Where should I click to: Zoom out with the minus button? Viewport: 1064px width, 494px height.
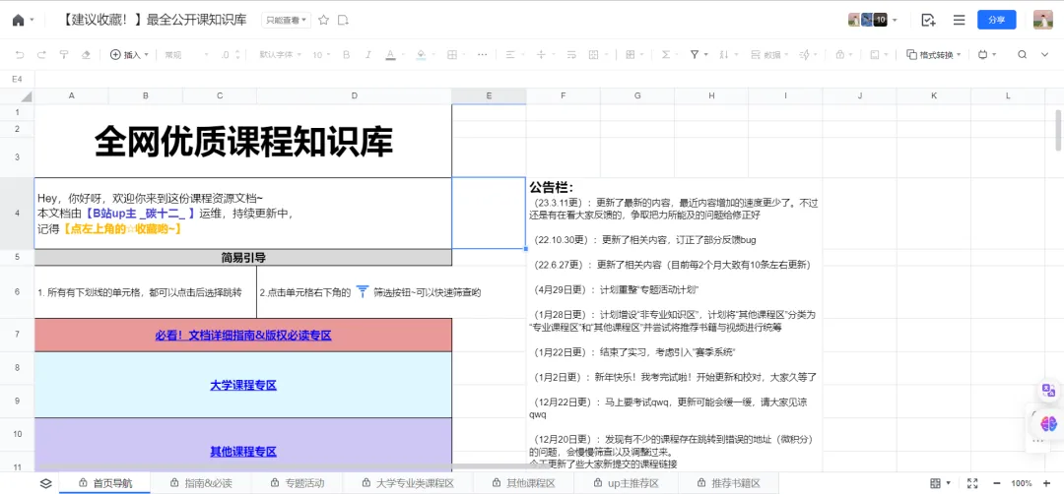pyautogui.click(x=997, y=483)
